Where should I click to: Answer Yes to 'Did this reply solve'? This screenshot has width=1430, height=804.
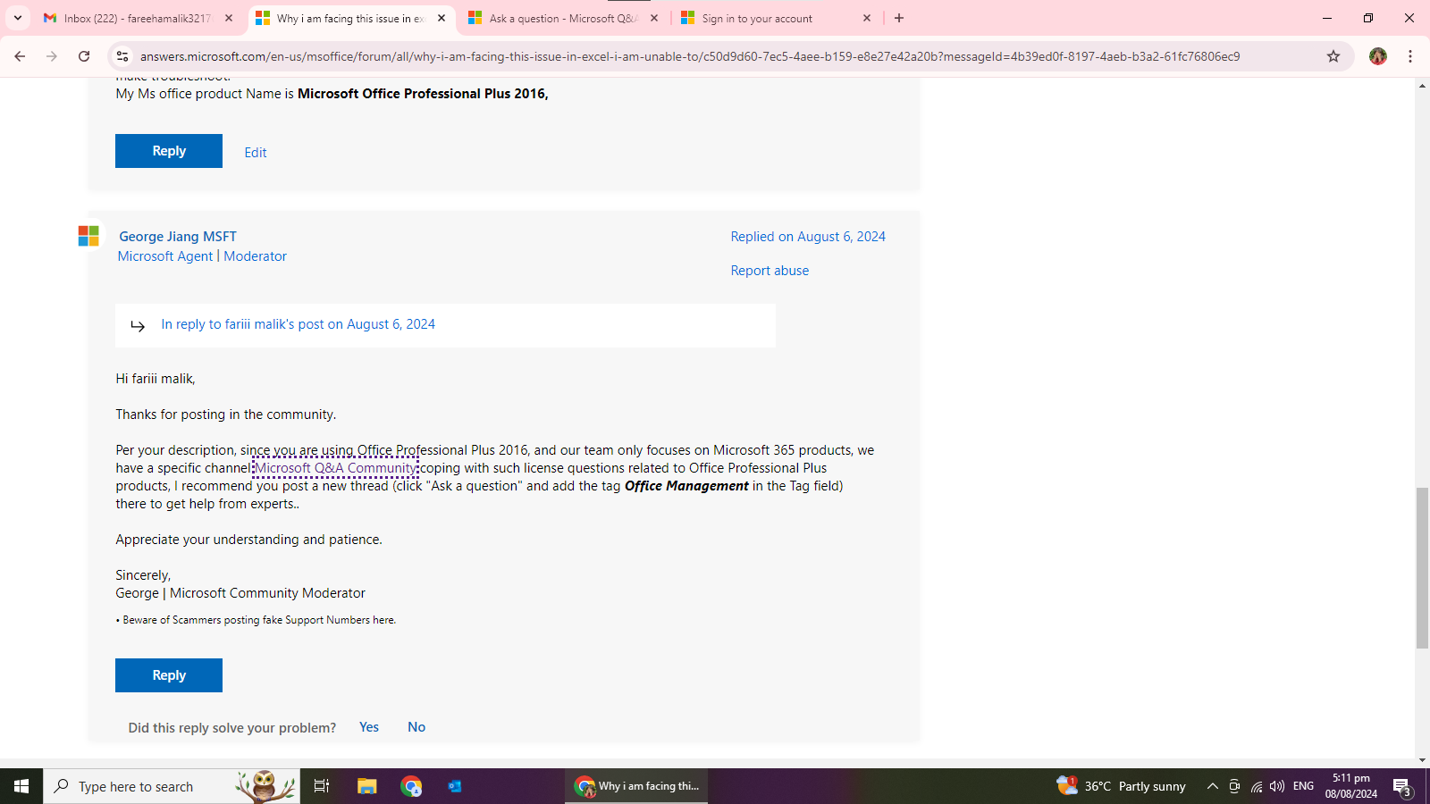(x=369, y=727)
